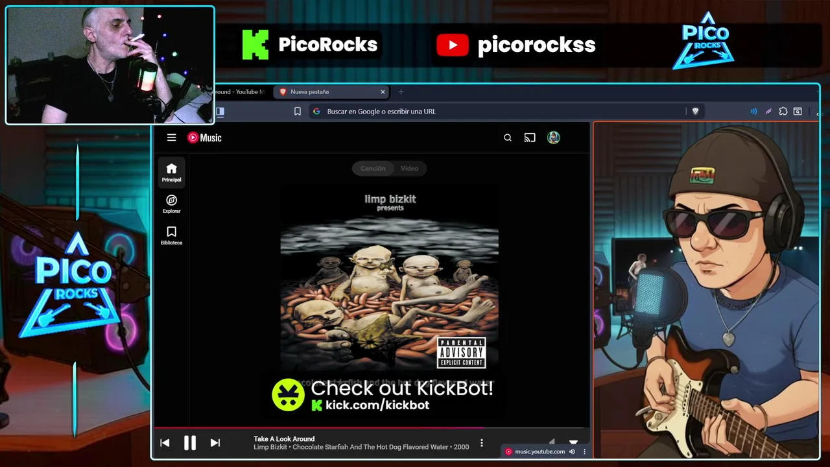Click the Google icon in address bar
This screenshot has width=830, height=467.
pos(316,112)
